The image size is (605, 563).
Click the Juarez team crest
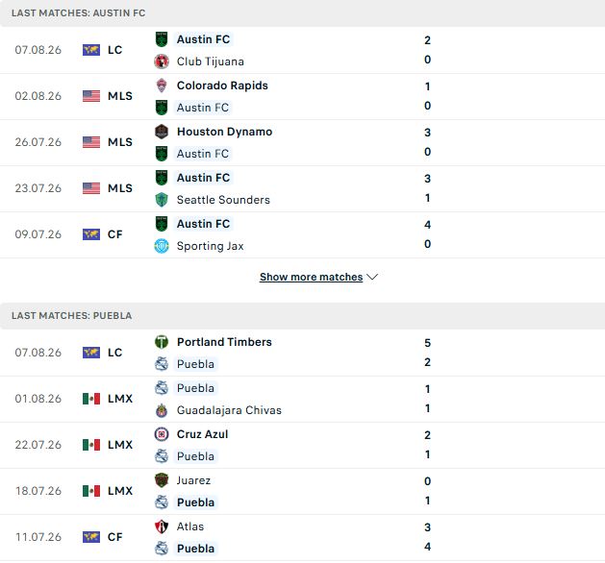click(x=162, y=480)
